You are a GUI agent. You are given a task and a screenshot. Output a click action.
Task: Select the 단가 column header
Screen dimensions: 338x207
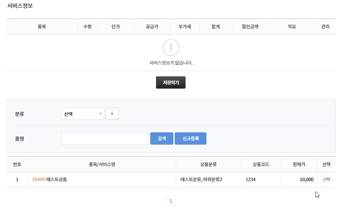point(115,27)
